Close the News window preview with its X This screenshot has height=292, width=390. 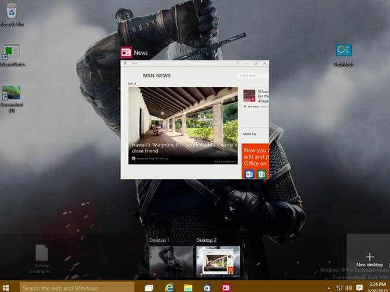[264, 64]
